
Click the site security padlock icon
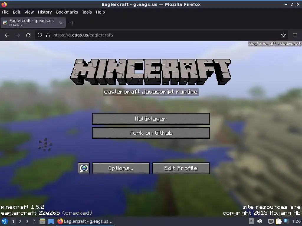48,35
